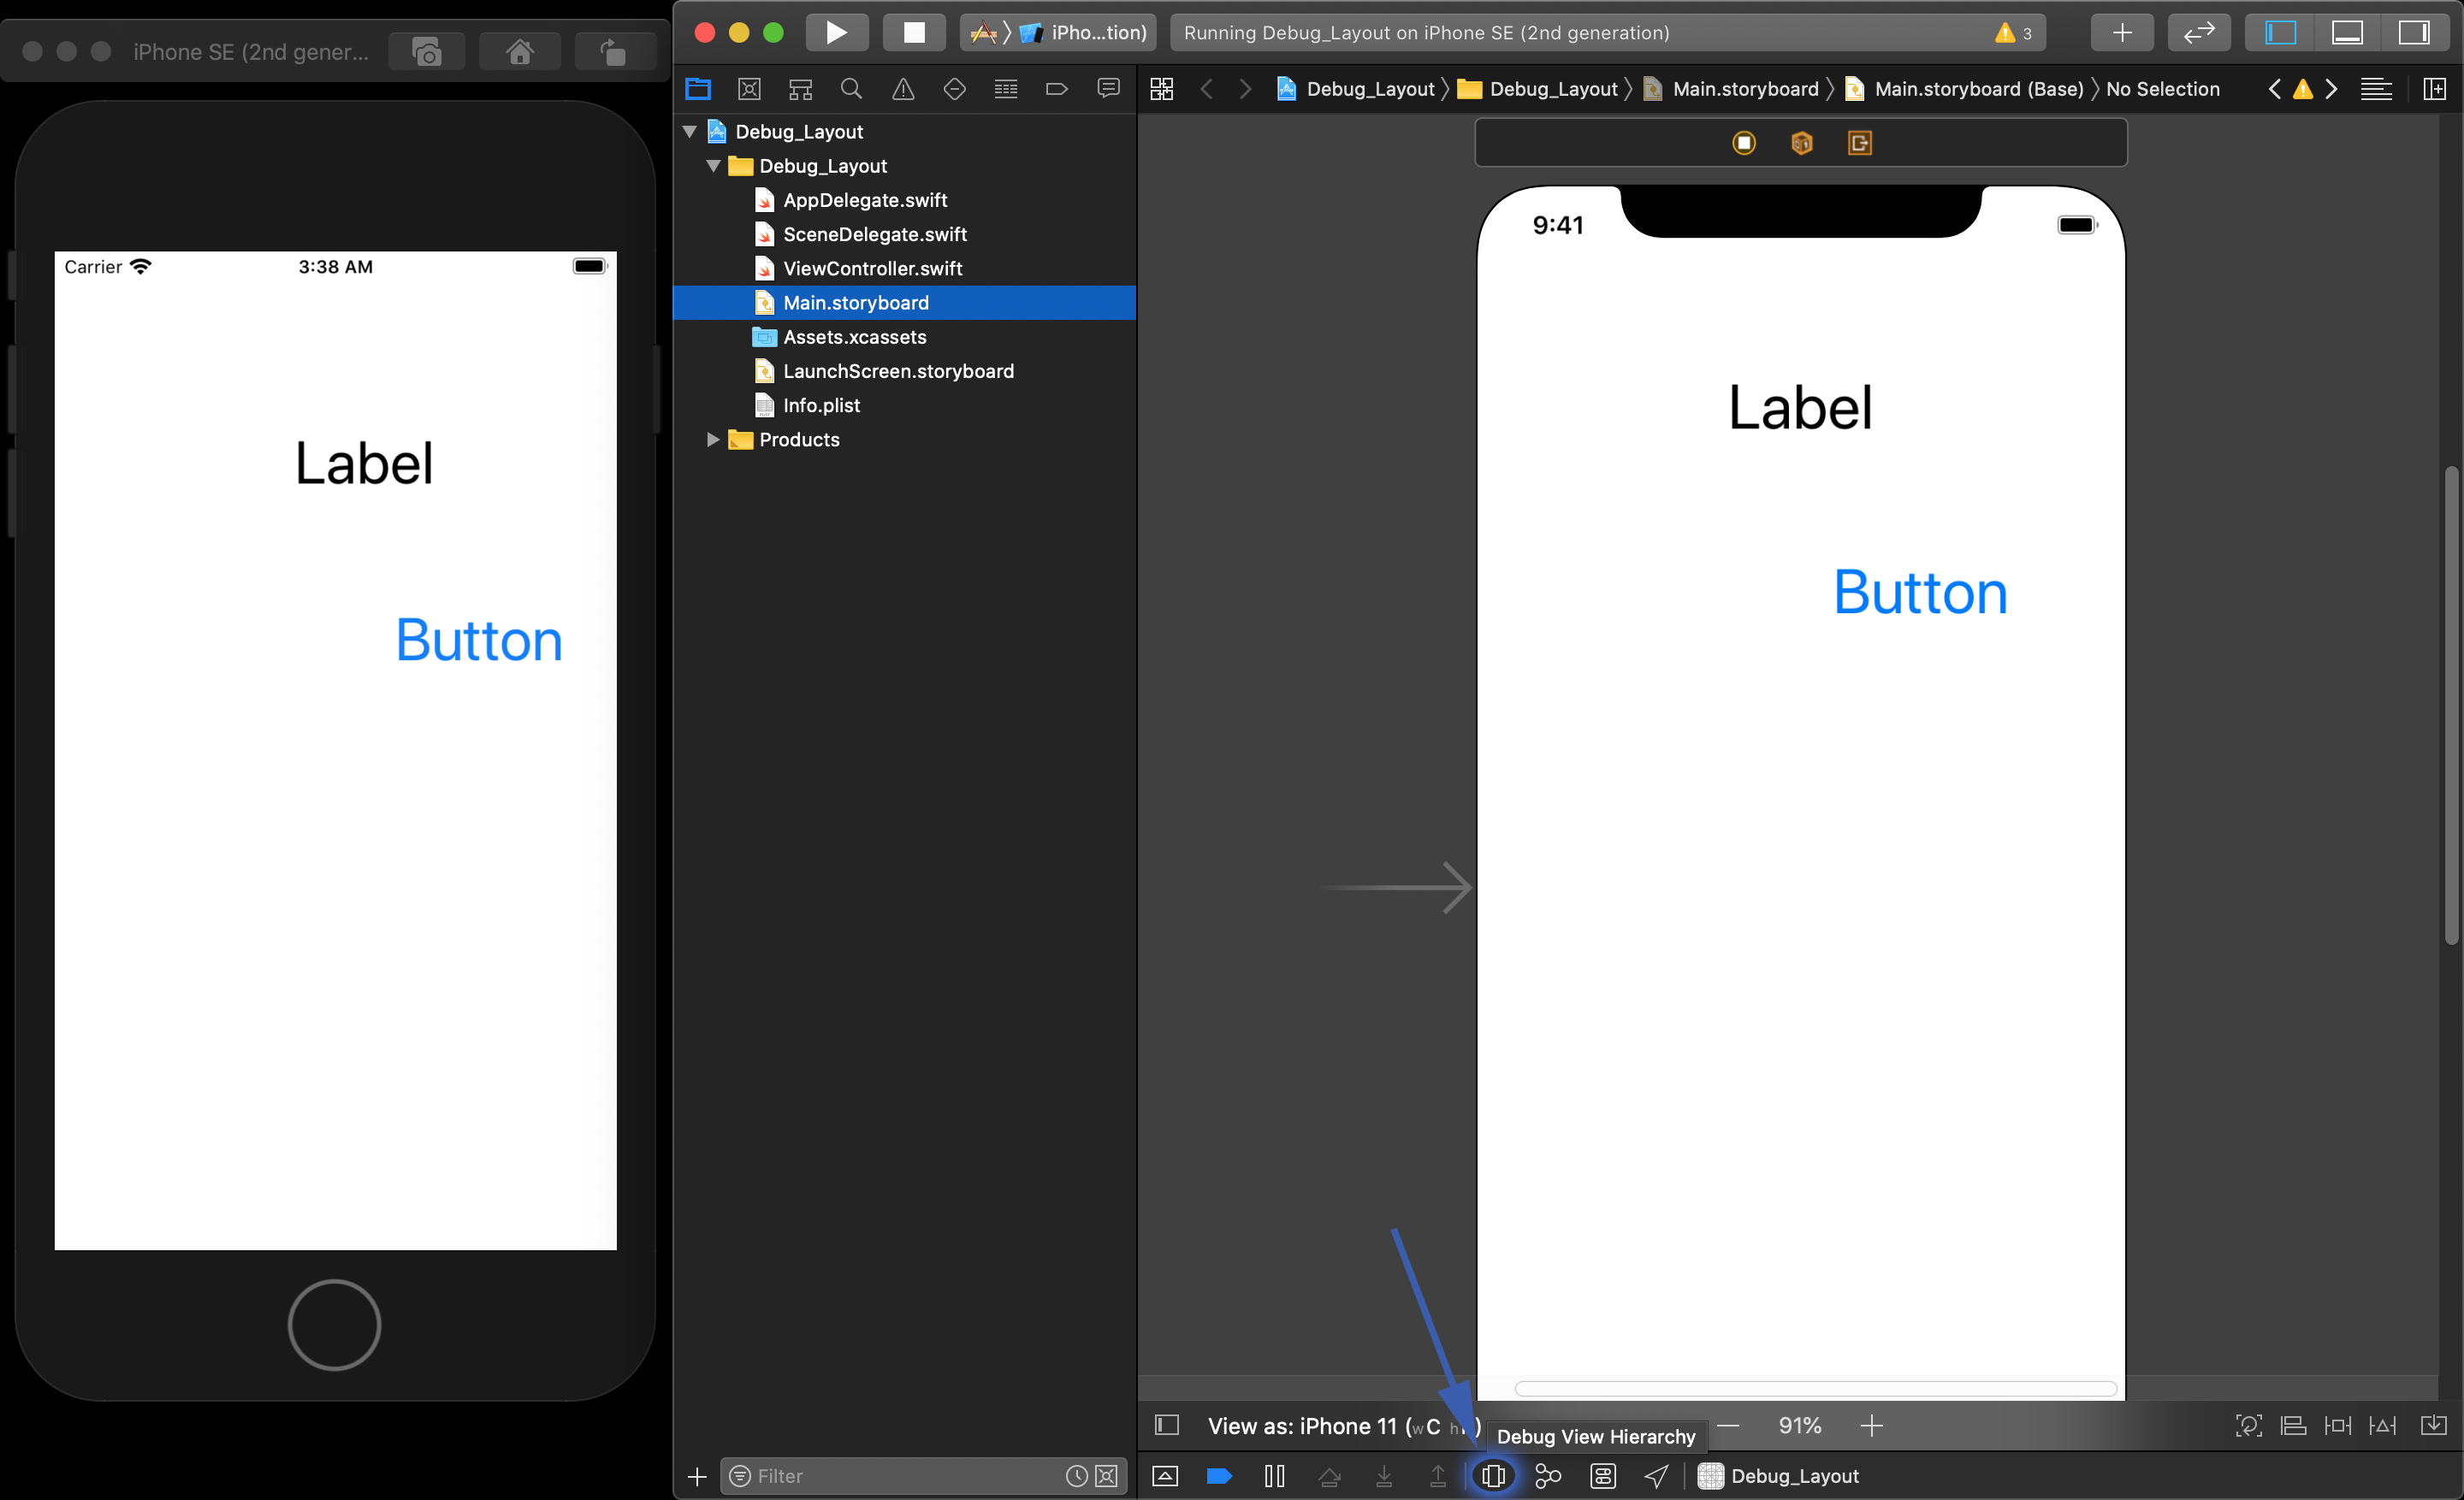Open the Symbol navigator
The height and width of the screenshot is (1500, 2464).
point(800,89)
